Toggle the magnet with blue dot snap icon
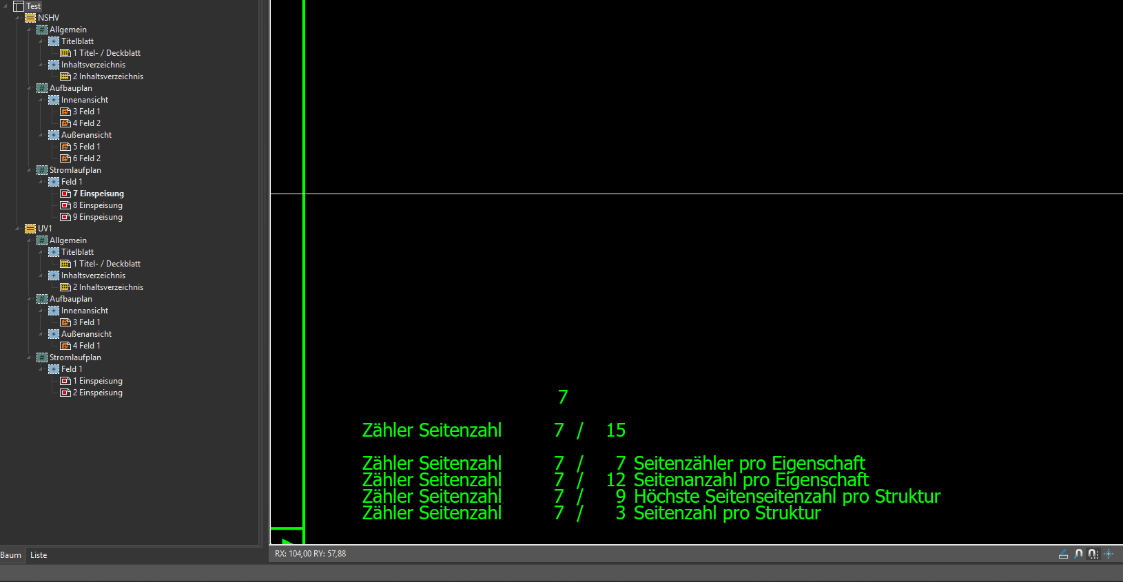 [1079, 554]
